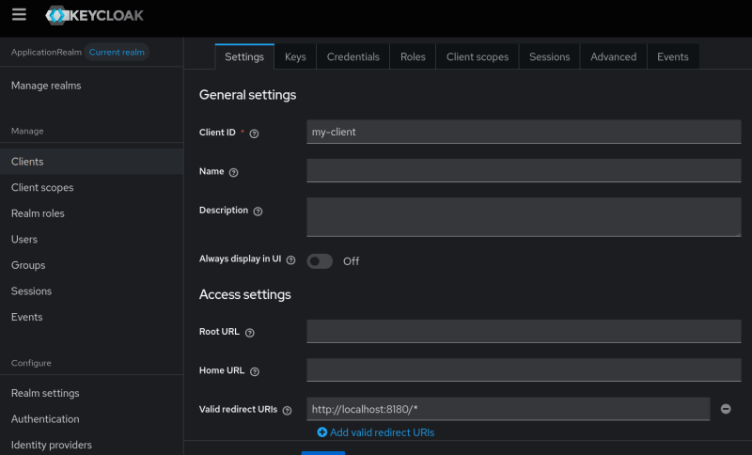Click the Home URL input

[x=524, y=370]
